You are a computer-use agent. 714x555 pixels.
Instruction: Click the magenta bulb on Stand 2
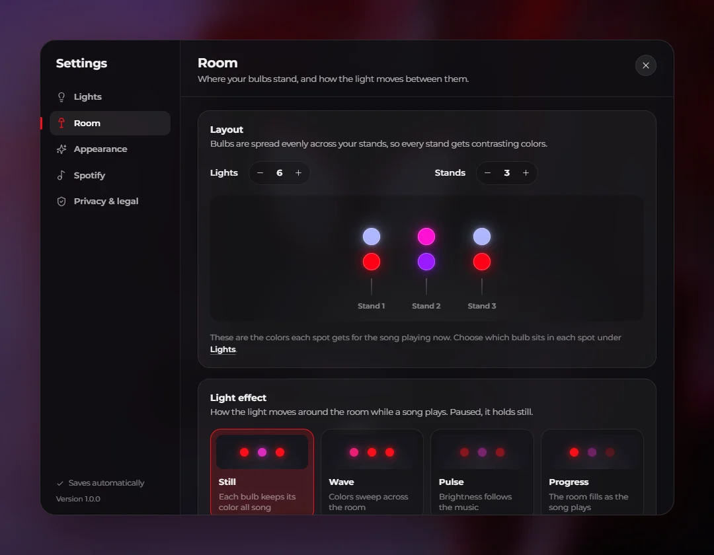(426, 237)
